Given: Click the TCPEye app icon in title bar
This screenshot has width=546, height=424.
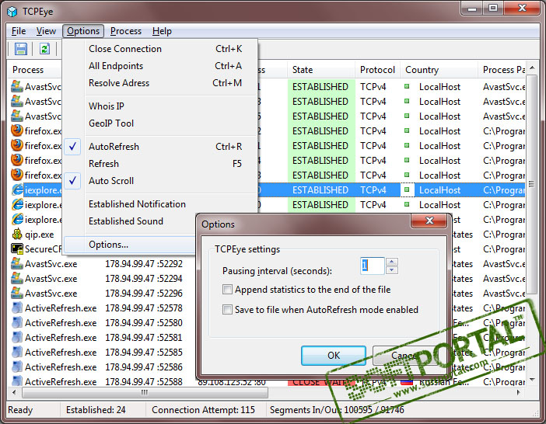Looking at the screenshot, I should (x=12, y=12).
